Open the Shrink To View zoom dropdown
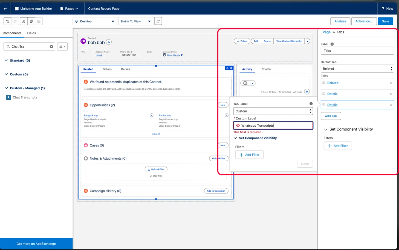Image resolution: width=399 pixels, height=250 pixels. [136, 21]
